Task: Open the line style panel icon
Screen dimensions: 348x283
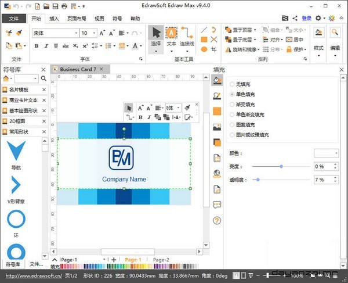Action: pyautogui.click(x=217, y=95)
